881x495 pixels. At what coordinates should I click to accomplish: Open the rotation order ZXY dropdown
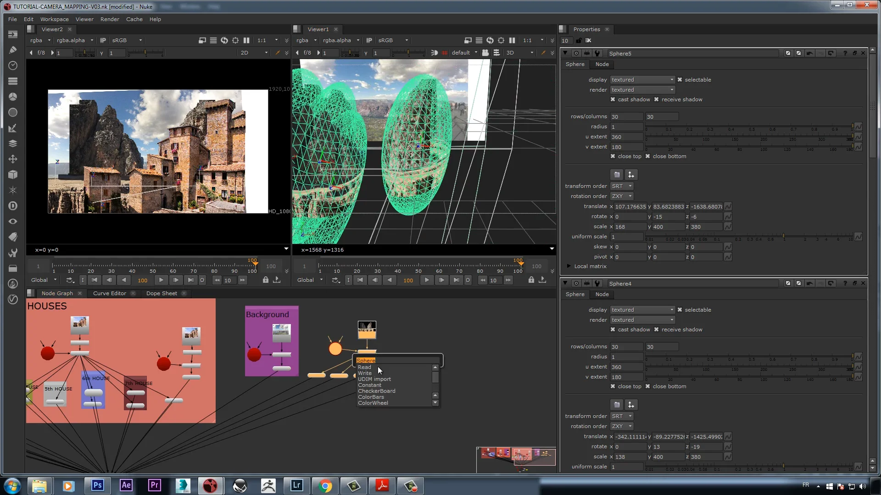tap(621, 196)
